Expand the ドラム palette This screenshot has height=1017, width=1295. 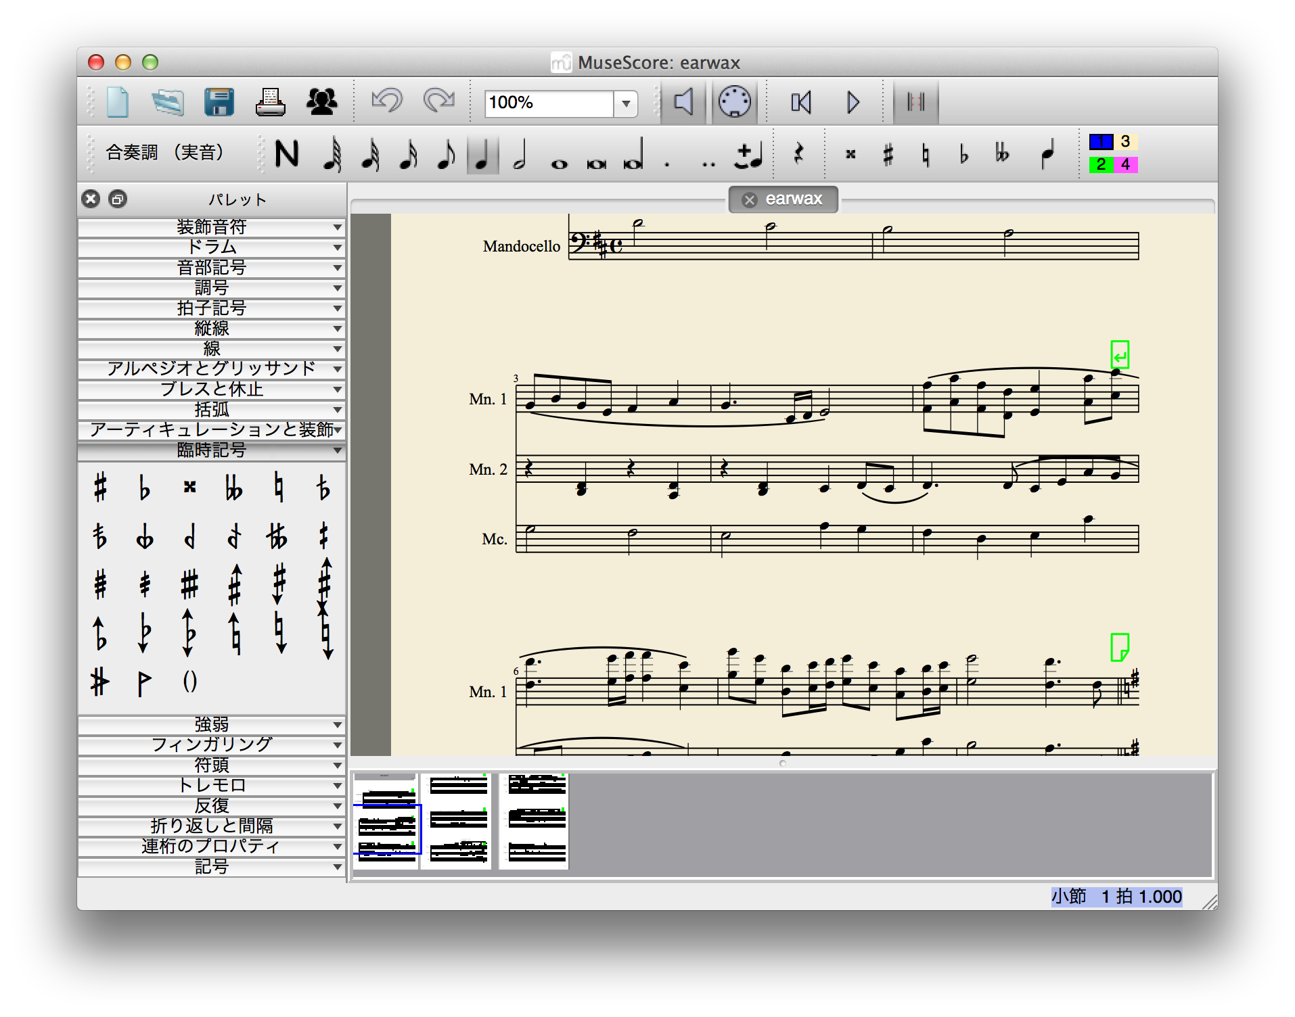click(x=211, y=247)
